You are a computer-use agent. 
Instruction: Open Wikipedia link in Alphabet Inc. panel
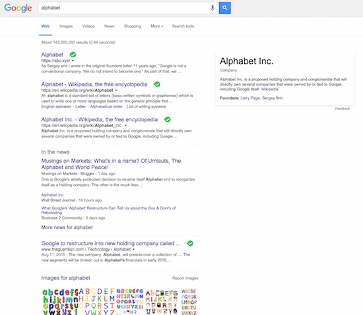pyautogui.click(x=270, y=89)
